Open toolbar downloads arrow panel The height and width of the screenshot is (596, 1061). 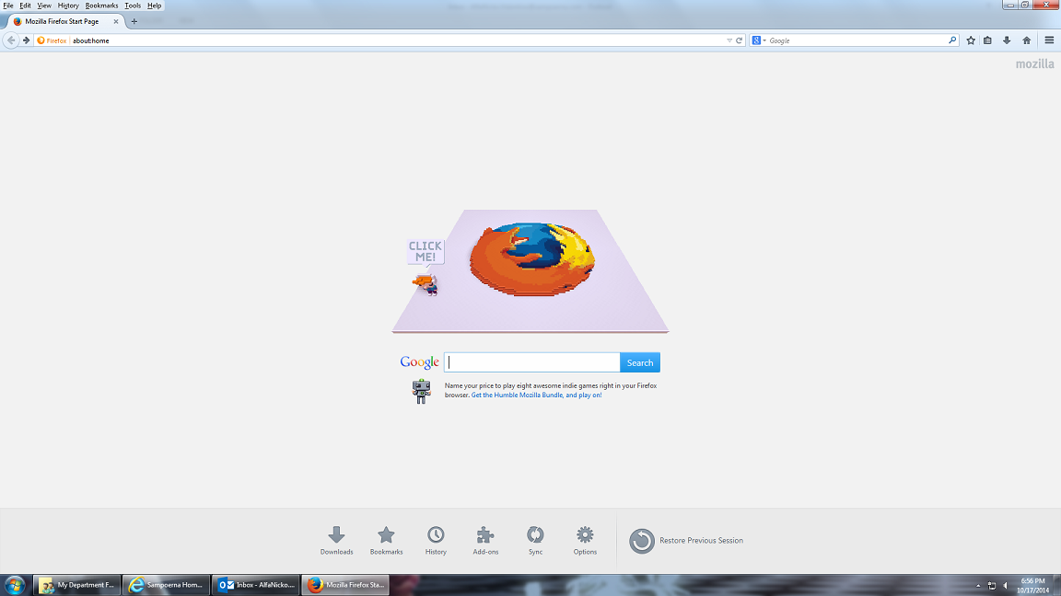1007,40
